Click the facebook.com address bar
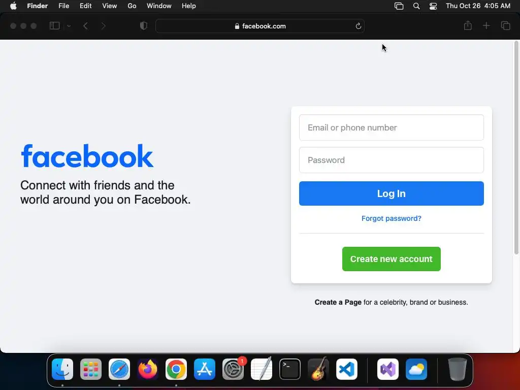 (260, 26)
